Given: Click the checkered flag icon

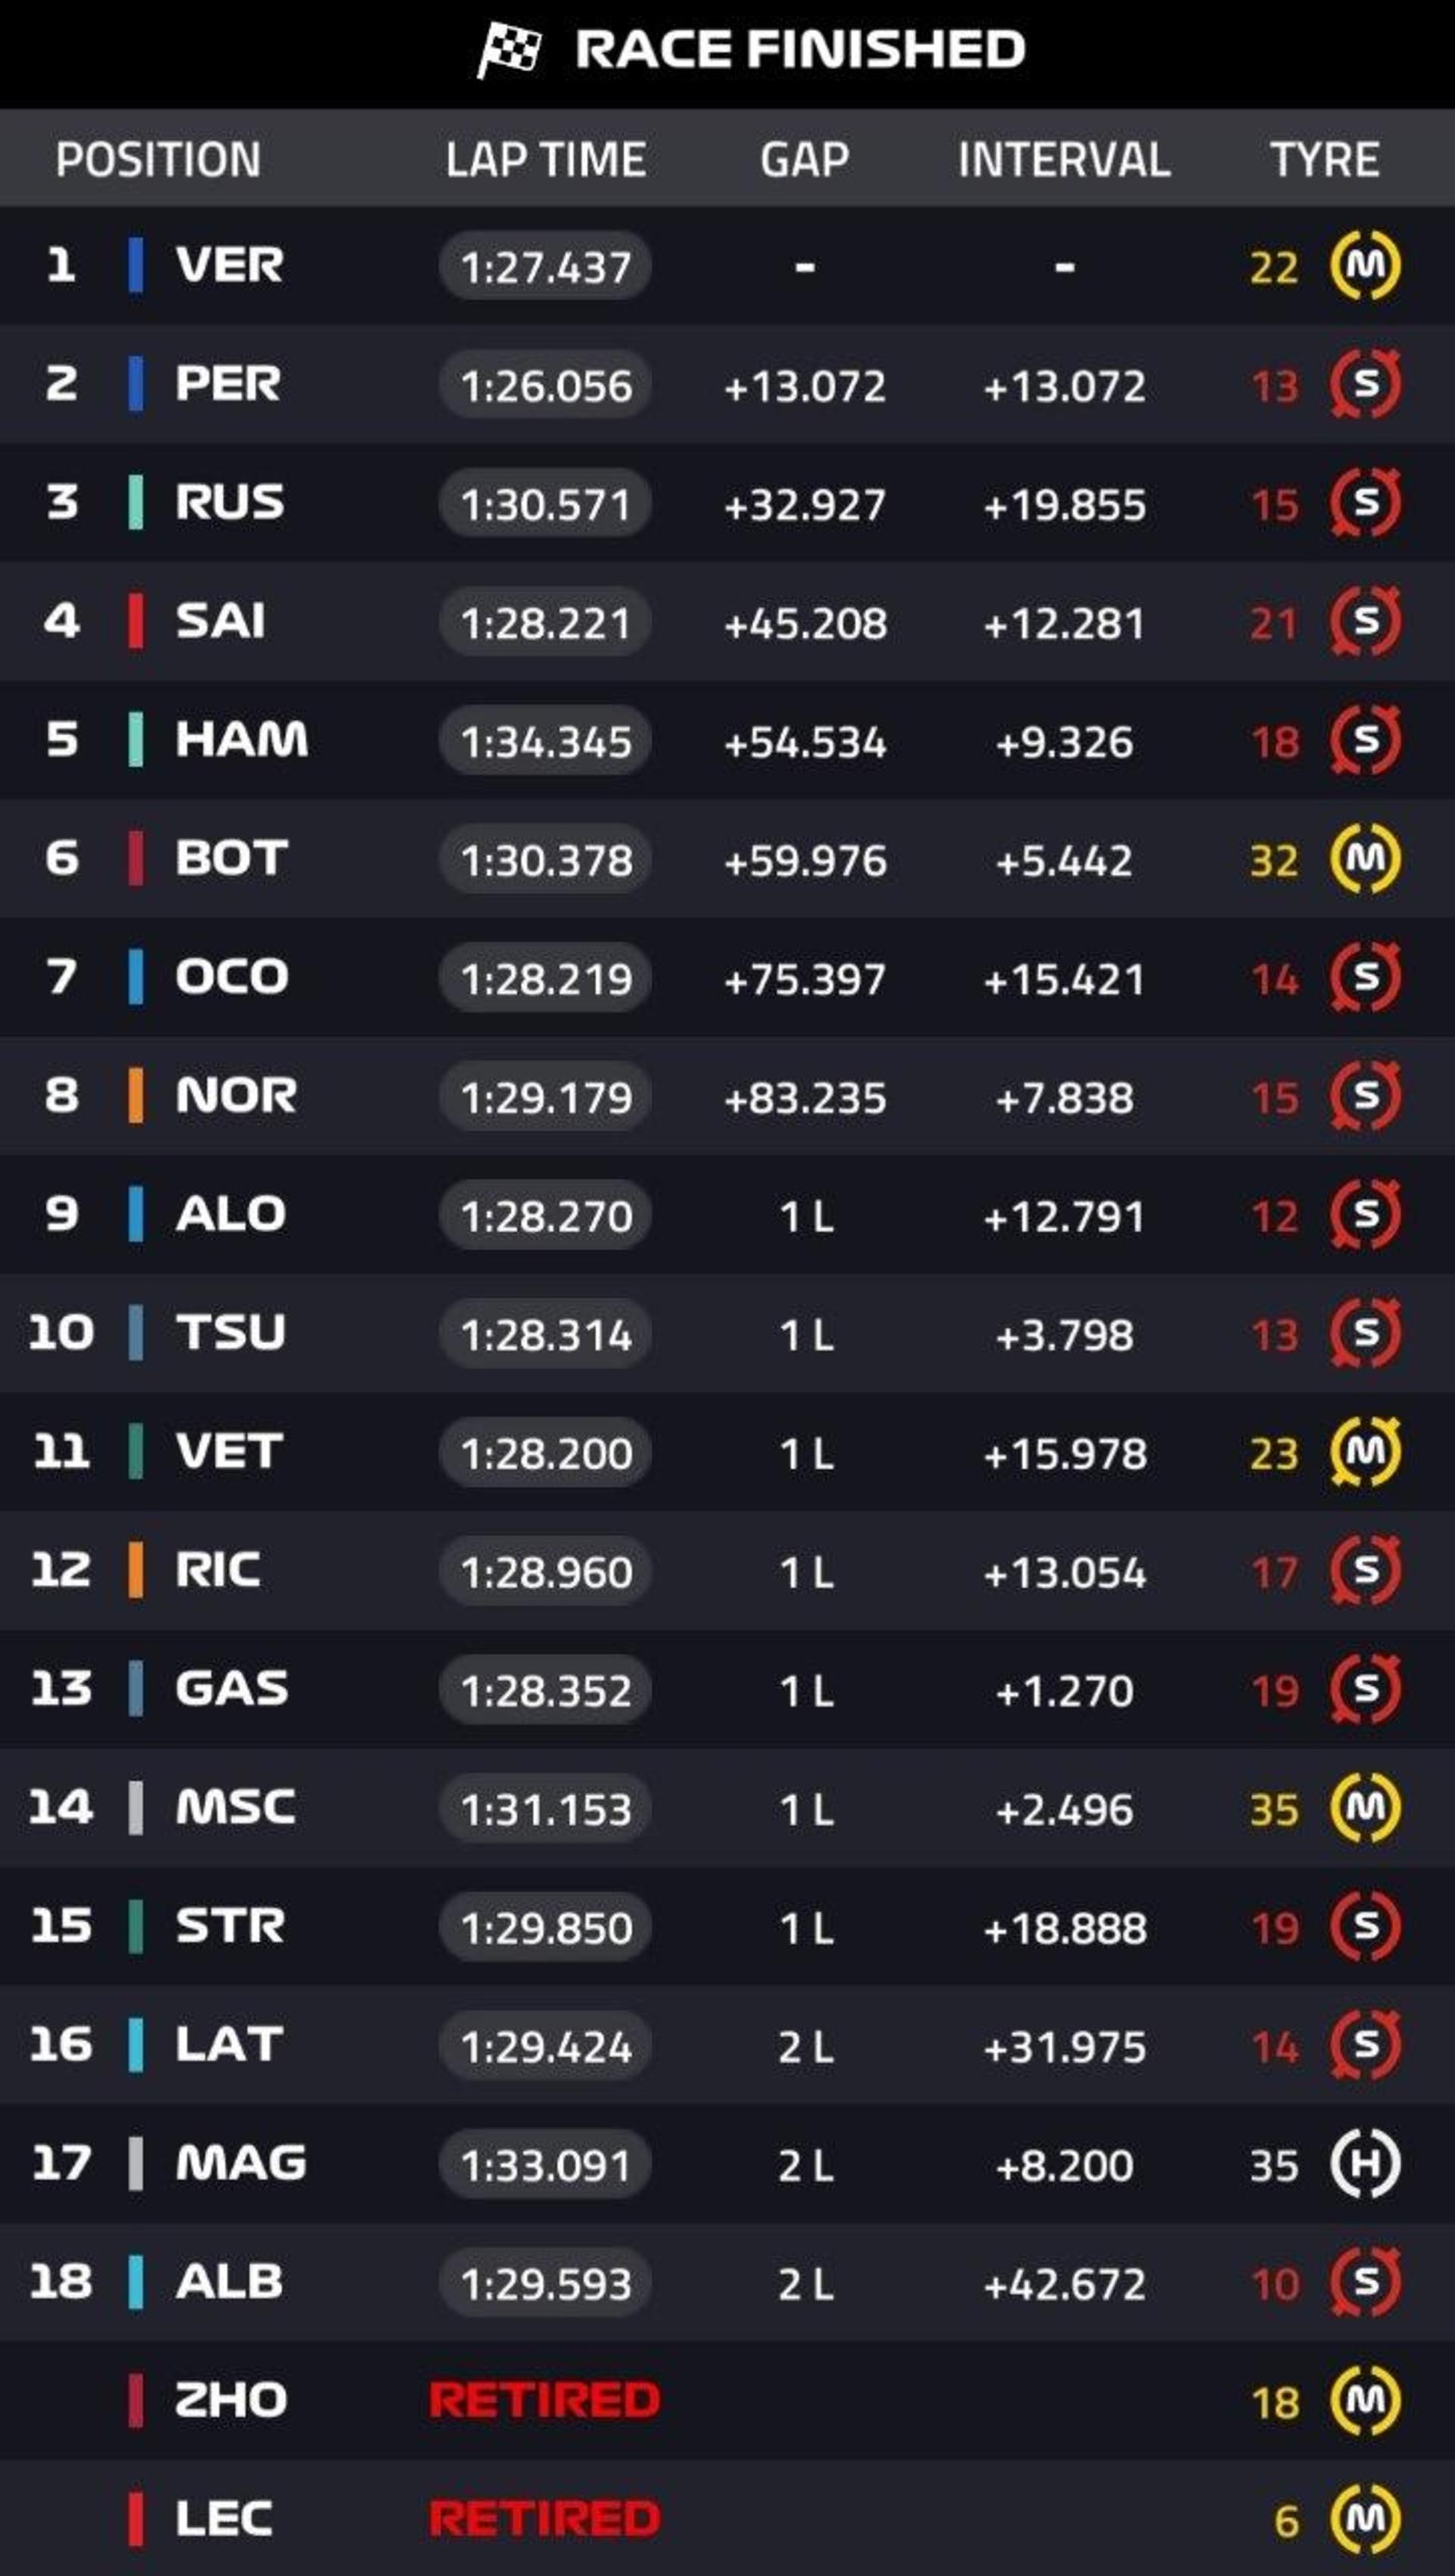Looking at the screenshot, I should point(509,50).
